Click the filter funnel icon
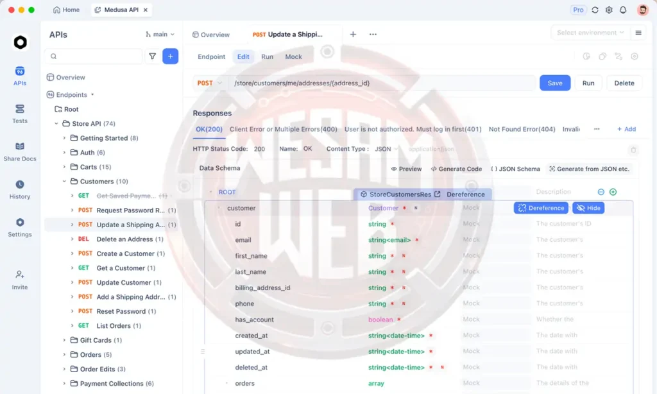Screen dimensions: 657x394 (x=153, y=56)
